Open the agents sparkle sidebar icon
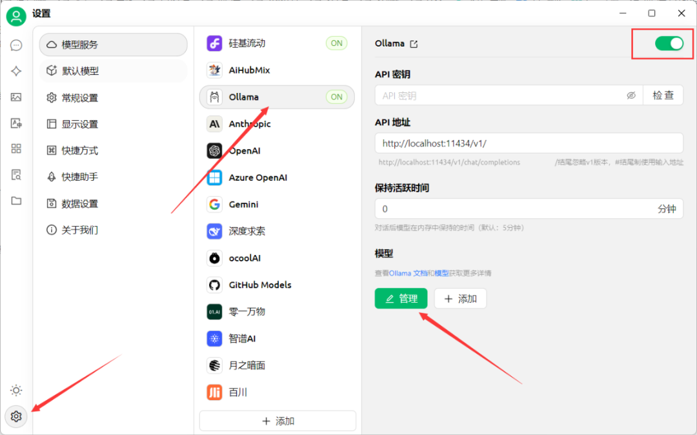697x435 pixels. coord(16,71)
